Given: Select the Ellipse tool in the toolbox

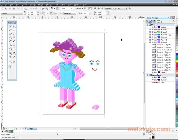Looking at the screenshot, I should (10, 34).
